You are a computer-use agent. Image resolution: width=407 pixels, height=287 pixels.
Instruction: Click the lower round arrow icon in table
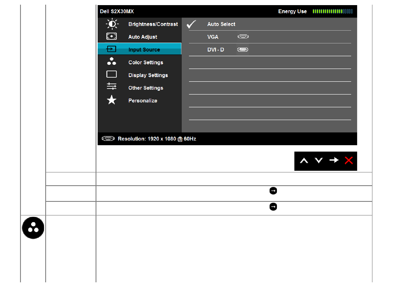coord(273,207)
